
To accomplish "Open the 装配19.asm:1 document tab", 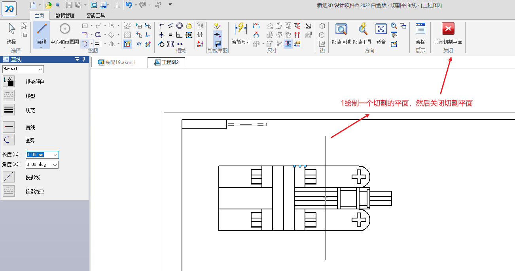I will coord(117,62).
